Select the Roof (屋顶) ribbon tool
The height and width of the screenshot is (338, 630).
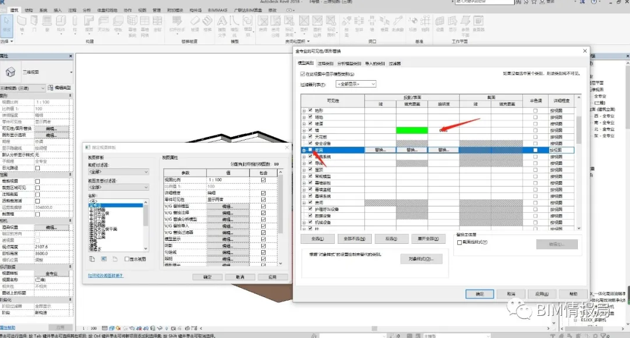(x=89, y=23)
